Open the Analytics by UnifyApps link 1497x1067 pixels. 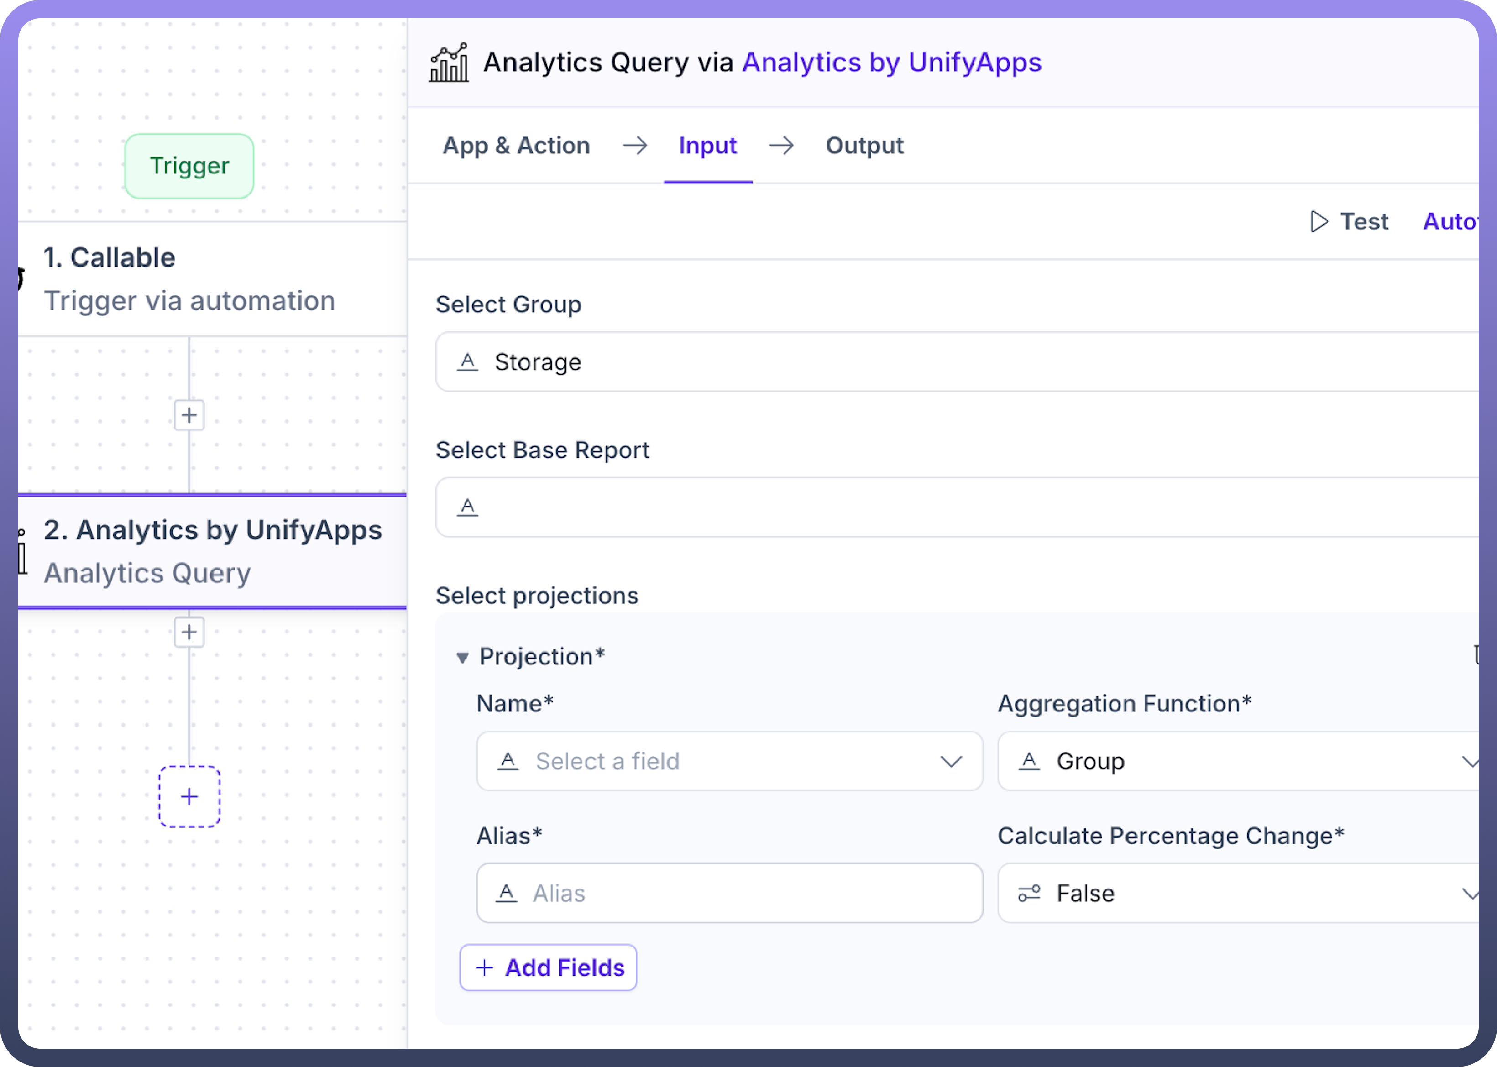coord(891,63)
